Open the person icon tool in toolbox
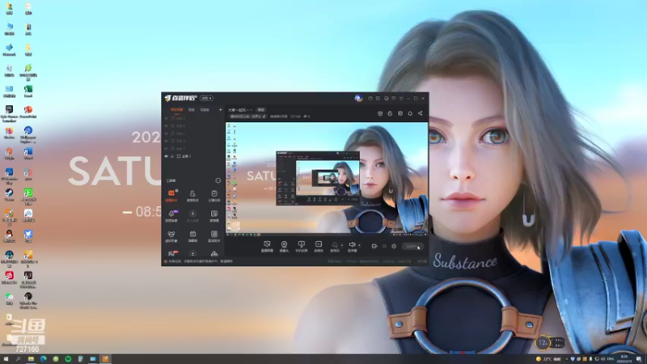647x364 pixels. pyautogui.click(x=192, y=196)
